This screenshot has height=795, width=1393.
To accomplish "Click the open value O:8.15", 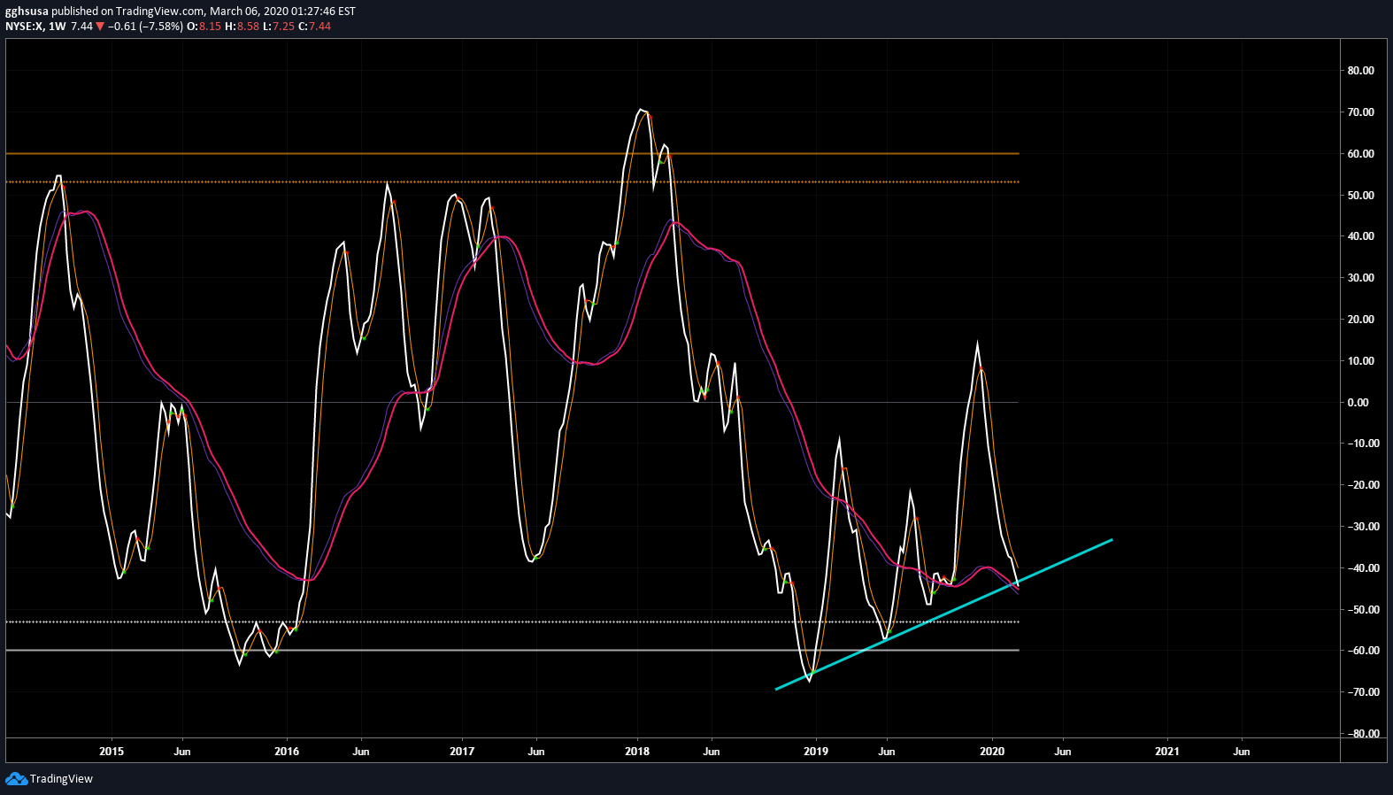I will point(204,27).
